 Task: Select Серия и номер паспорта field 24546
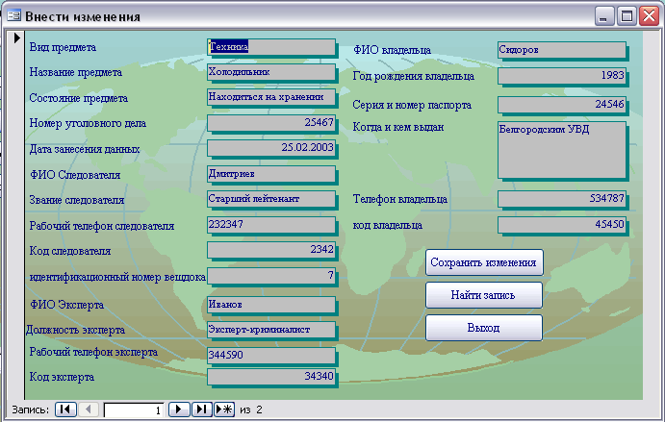tap(561, 104)
